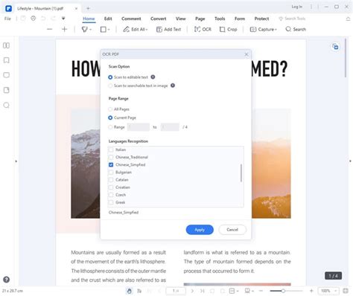Viewport: 353px width, 296px height.
Task: Select Scan to searchable text in image
Action: (x=138, y=86)
